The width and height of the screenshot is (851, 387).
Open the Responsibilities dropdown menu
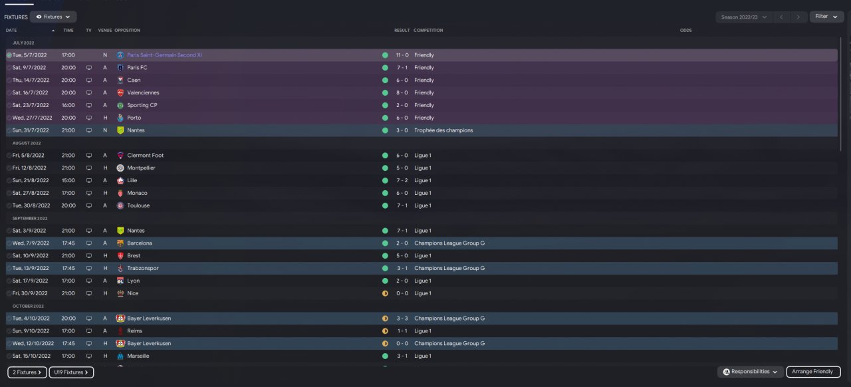[750, 372]
